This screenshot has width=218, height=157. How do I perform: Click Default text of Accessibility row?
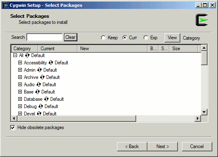62,63
